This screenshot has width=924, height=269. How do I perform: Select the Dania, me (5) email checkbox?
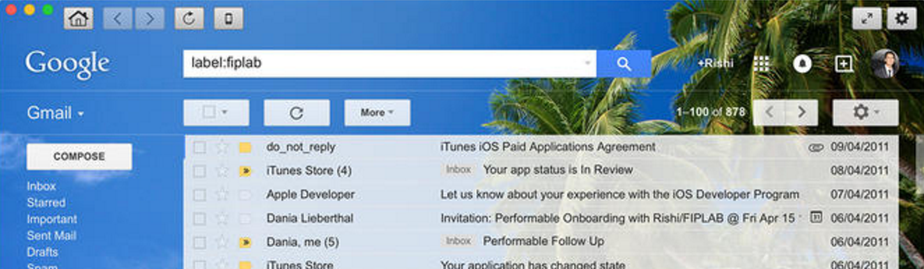coord(200,242)
